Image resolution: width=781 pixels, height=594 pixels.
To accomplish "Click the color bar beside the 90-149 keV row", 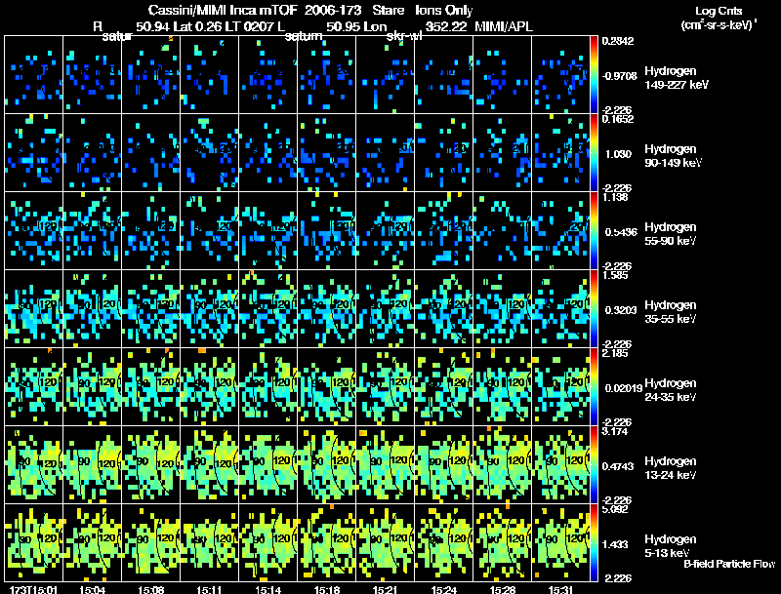I will (x=594, y=153).
